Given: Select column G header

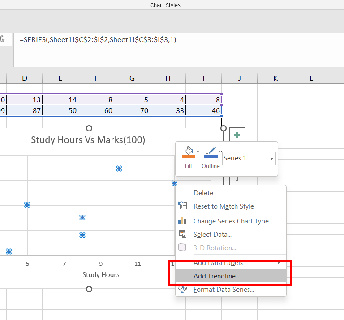Looking at the screenshot, I should click(132, 78).
